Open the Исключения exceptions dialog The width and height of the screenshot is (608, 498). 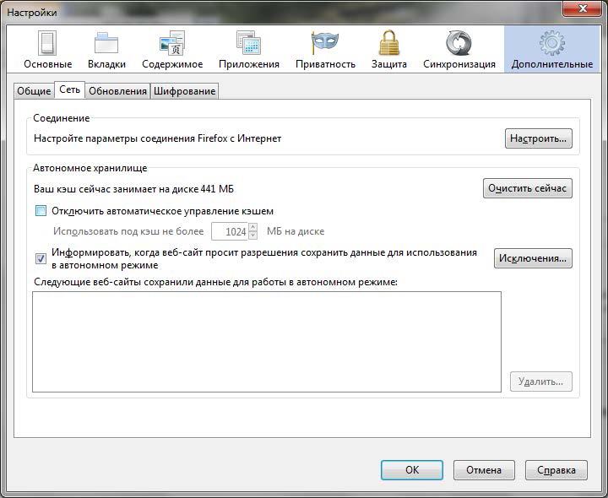[x=533, y=258]
